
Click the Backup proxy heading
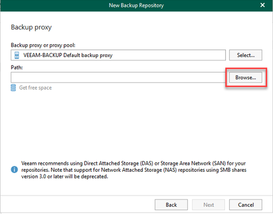click(31, 27)
